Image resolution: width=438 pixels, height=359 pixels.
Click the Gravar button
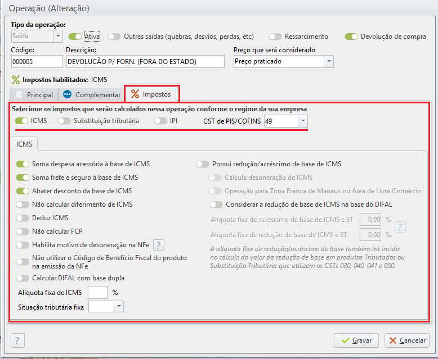356,340
